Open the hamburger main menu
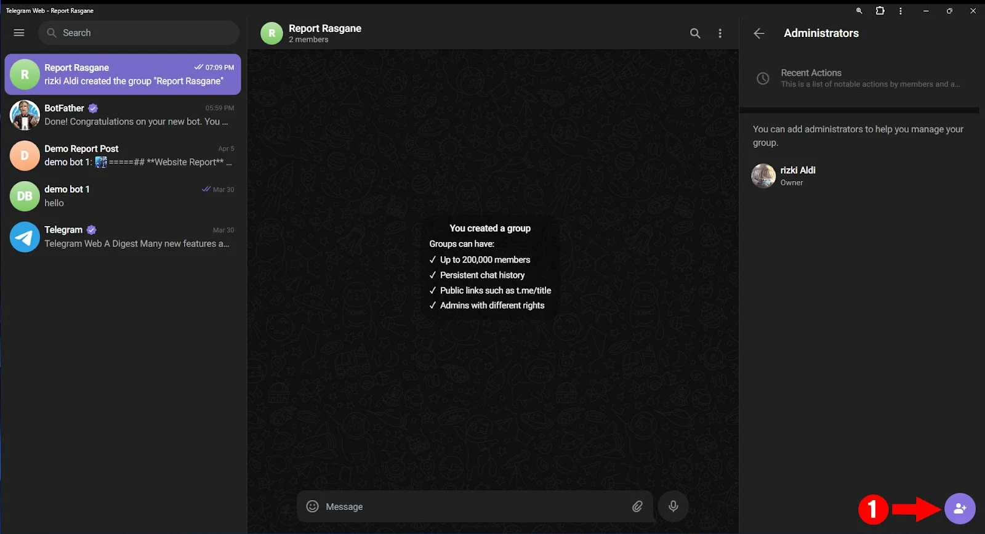 tap(19, 33)
